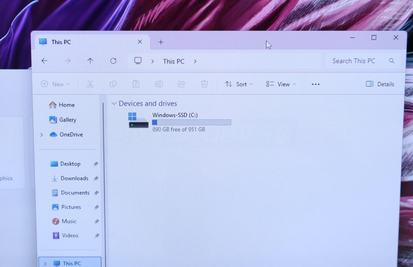413x267 pixels.
Task: Close the This PC tab
Action: [x=140, y=42]
